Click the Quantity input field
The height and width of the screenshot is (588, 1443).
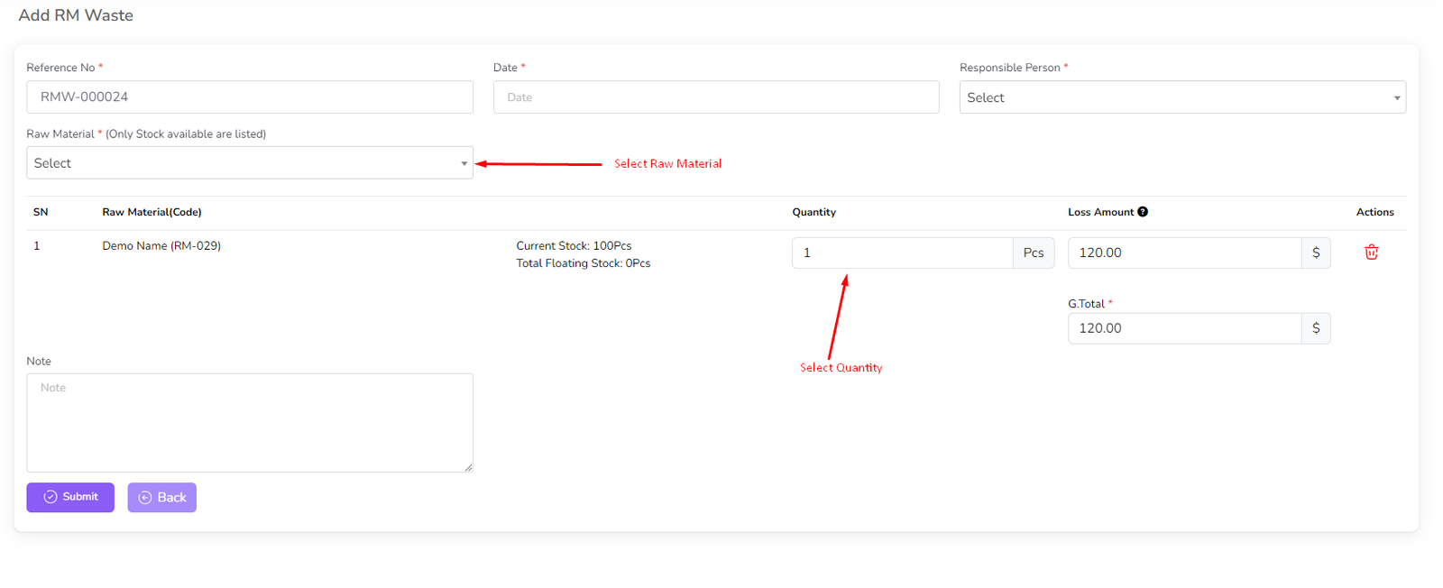(901, 253)
